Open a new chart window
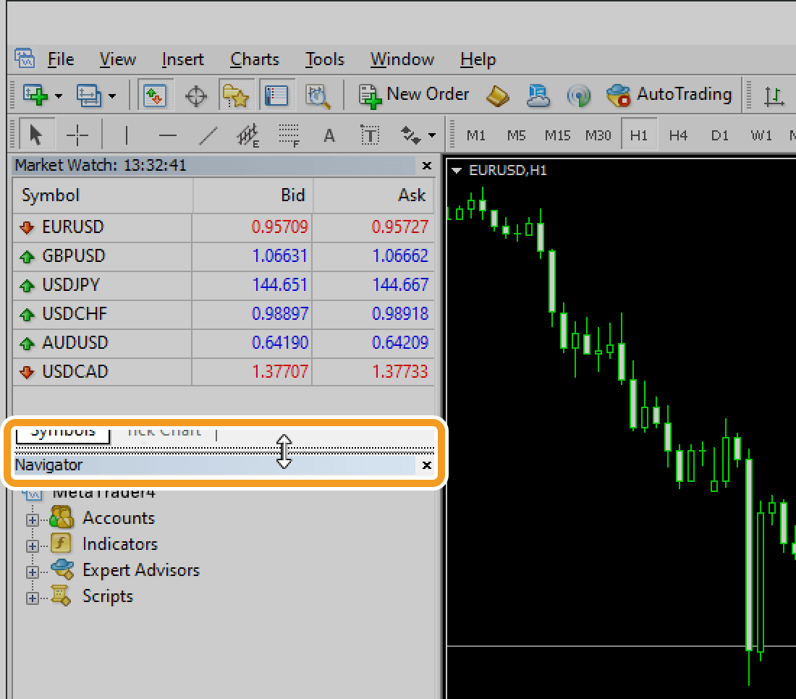The height and width of the screenshot is (699, 796). (35, 95)
